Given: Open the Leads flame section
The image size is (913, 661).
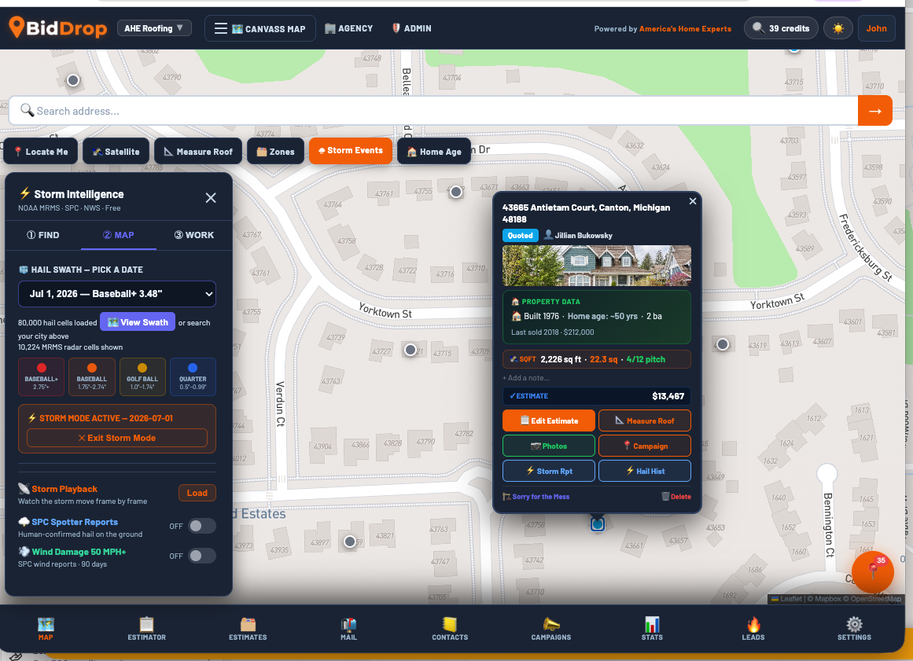Looking at the screenshot, I should (753, 629).
